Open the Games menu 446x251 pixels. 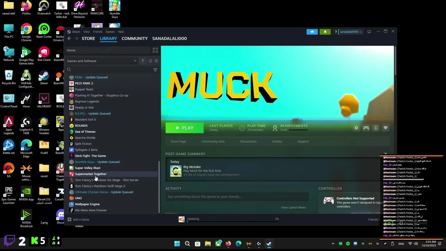pos(110,32)
